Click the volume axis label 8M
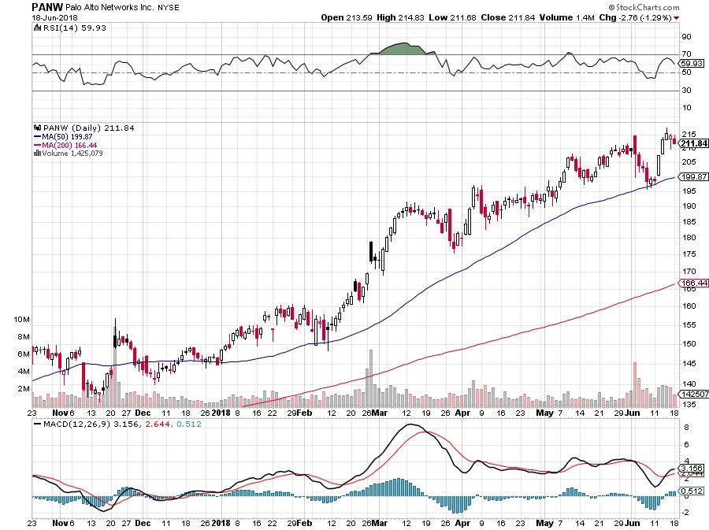 pyautogui.click(x=24, y=337)
